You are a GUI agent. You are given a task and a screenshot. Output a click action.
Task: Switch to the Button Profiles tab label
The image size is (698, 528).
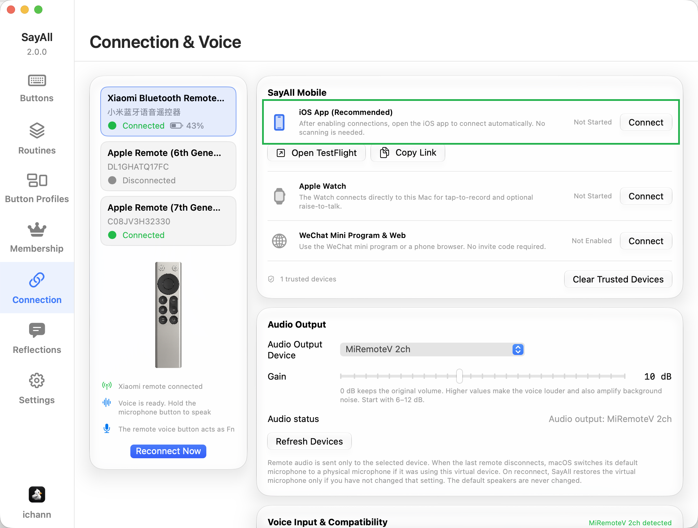click(37, 199)
